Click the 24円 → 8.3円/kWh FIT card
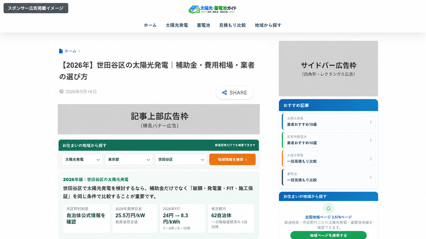This screenshot has width=426, height=239. (183, 218)
